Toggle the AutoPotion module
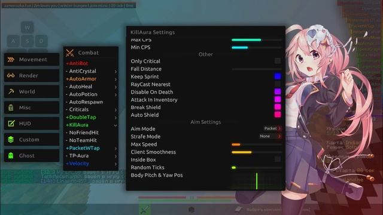Image resolution: width=383 pixels, height=215 pixels. coord(81,94)
